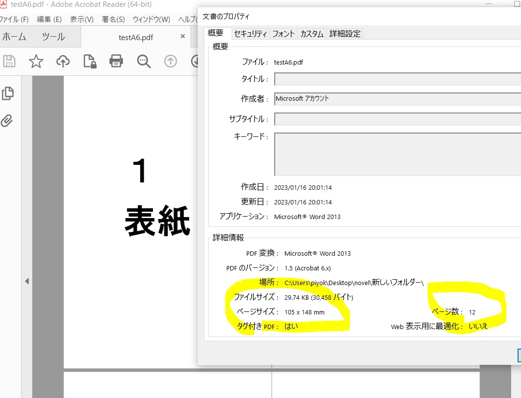
Task: Collapse the left navigation pane arrow
Action: coord(27,281)
